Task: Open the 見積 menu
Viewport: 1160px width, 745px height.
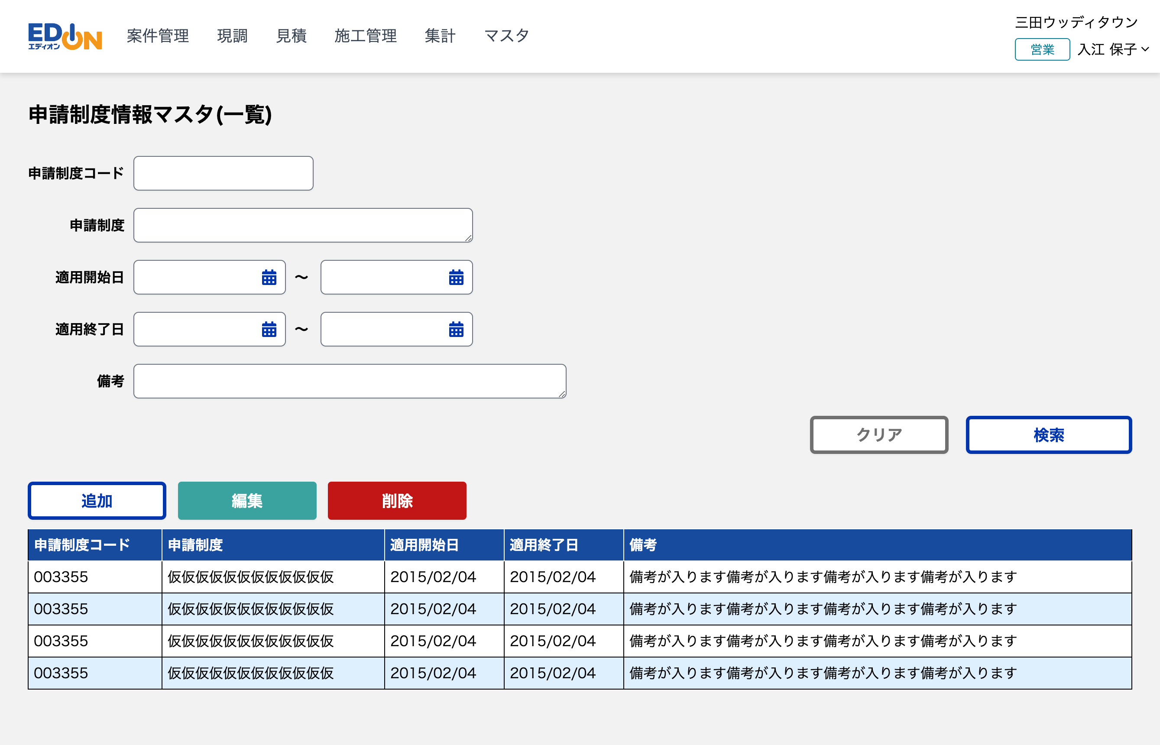Action: (291, 36)
